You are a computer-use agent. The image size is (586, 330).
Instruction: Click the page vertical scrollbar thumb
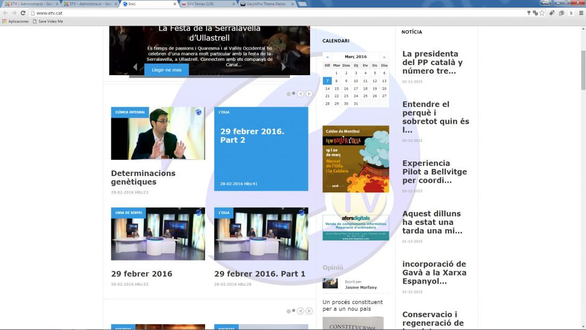(583, 70)
